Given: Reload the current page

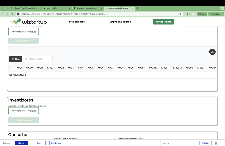Looking at the screenshot, I should pos(12,14).
